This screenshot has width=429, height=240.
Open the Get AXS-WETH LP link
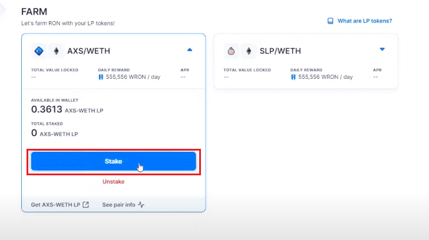pyautogui.click(x=60, y=205)
